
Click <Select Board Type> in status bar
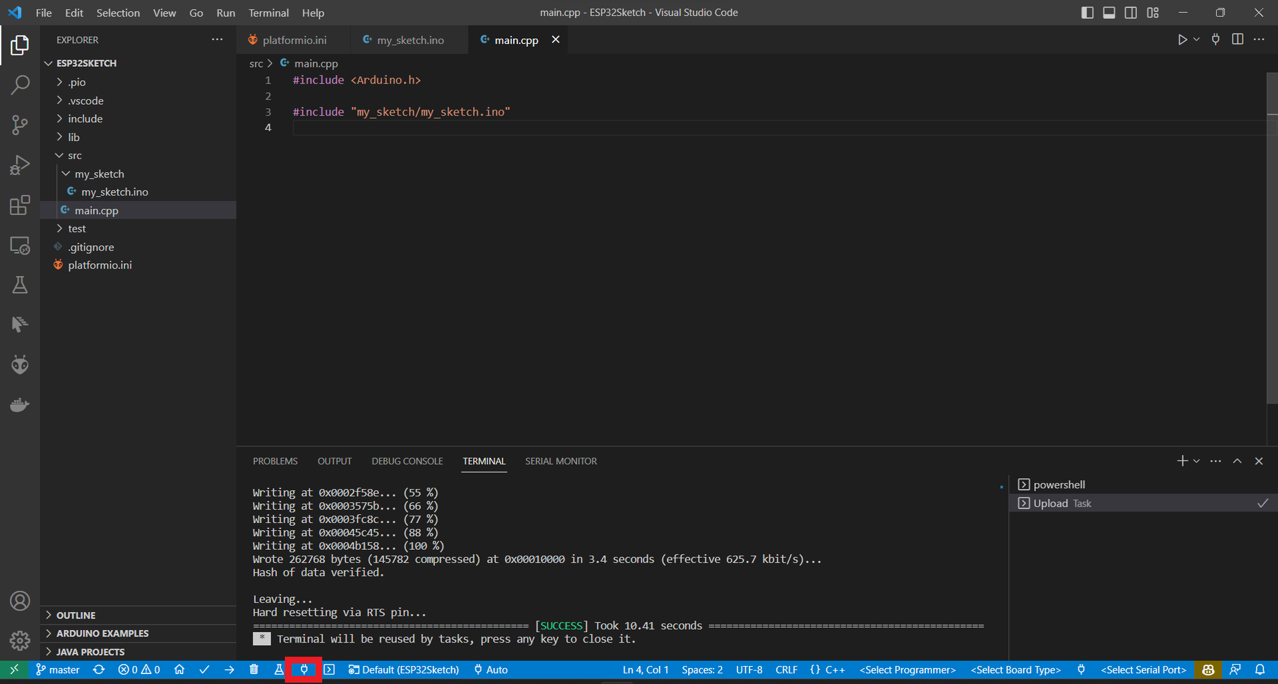(1015, 669)
